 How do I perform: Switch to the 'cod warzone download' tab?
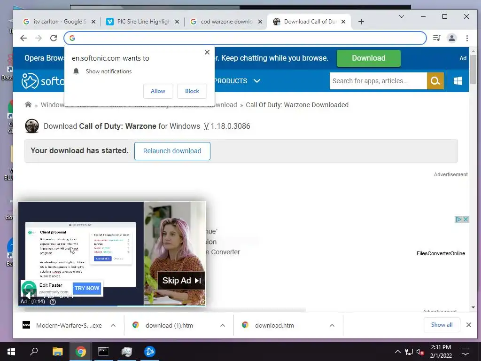point(226,22)
